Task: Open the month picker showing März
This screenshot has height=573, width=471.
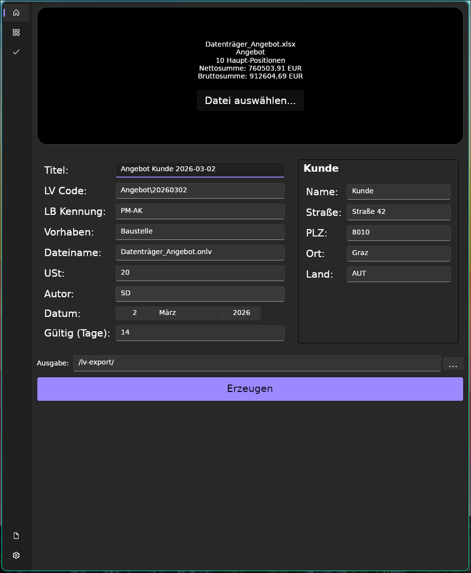Action: pos(188,313)
